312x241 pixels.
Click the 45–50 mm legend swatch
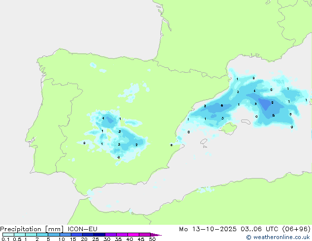pyautogui.click(x=145, y=235)
